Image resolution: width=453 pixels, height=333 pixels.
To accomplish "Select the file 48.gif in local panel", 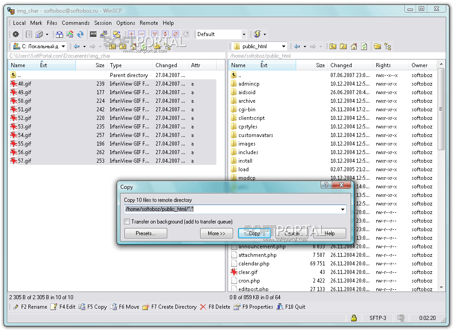I will tap(24, 84).
